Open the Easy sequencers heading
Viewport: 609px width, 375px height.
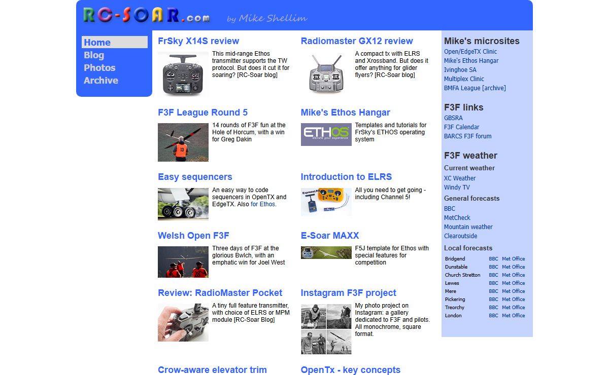tap(195, 177)
